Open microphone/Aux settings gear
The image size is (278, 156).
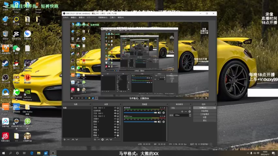pyautogui.click(x=163, y=122)
